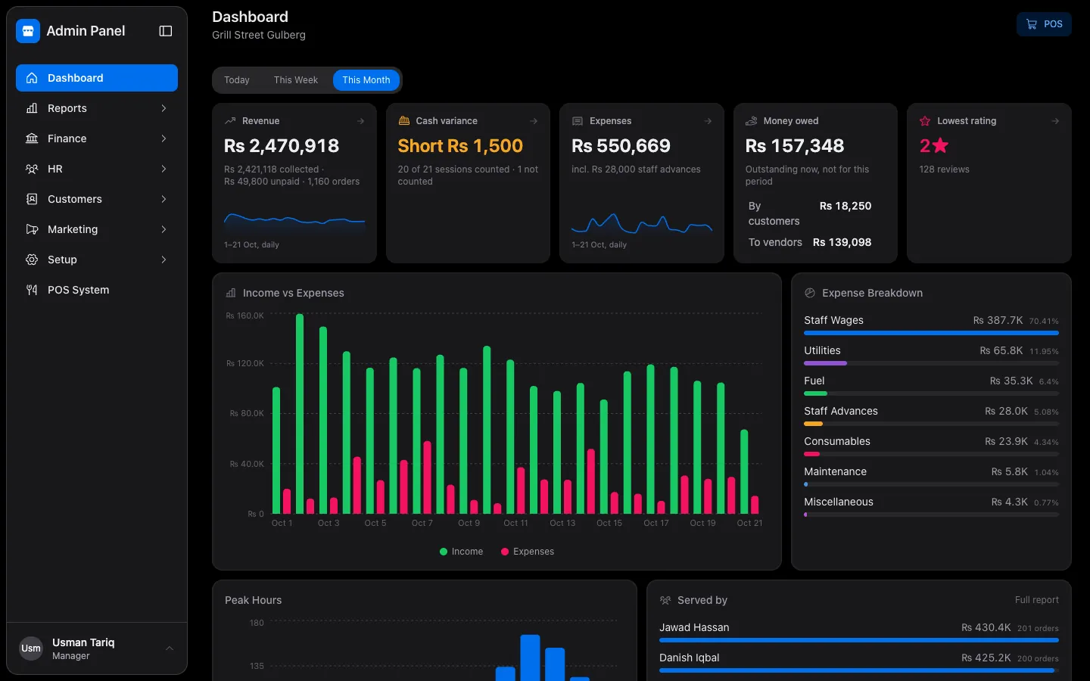
Task: Click the Lowest rating star icon
Action: pyautogui.click(x=925, y=121)
